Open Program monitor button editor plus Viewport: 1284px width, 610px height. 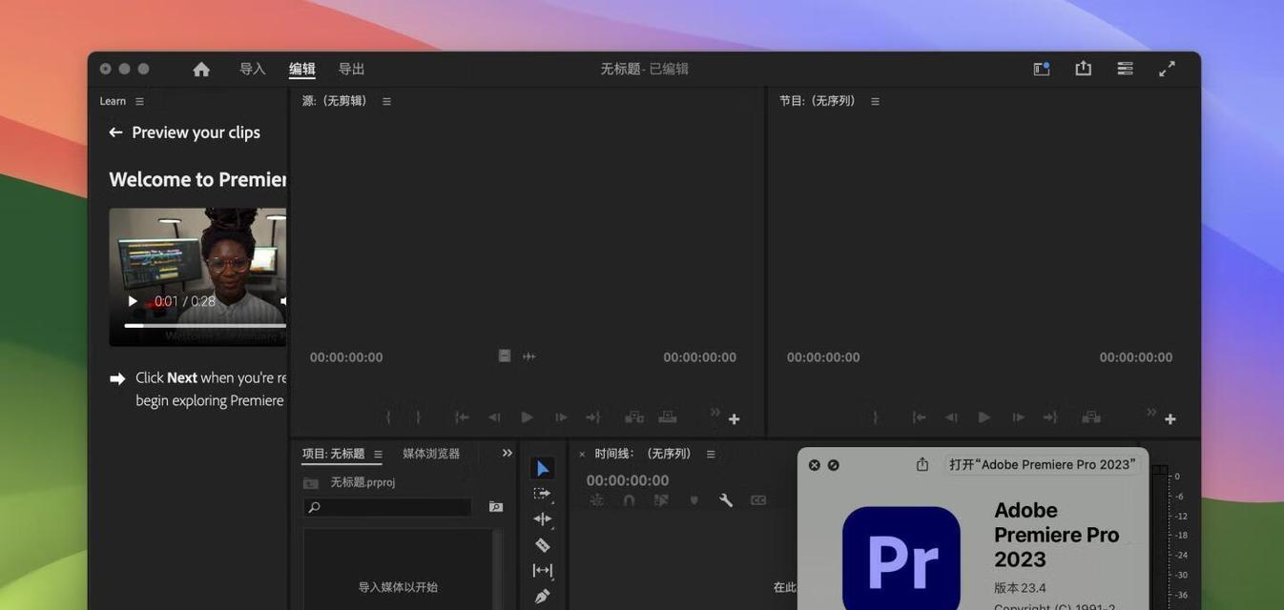tap(1170, 419)
